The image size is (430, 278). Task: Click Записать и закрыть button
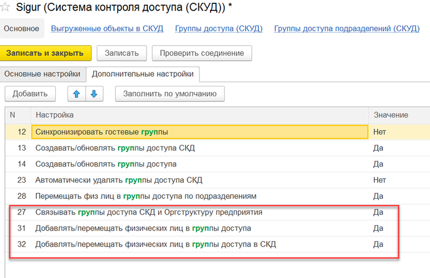point(45,53)
